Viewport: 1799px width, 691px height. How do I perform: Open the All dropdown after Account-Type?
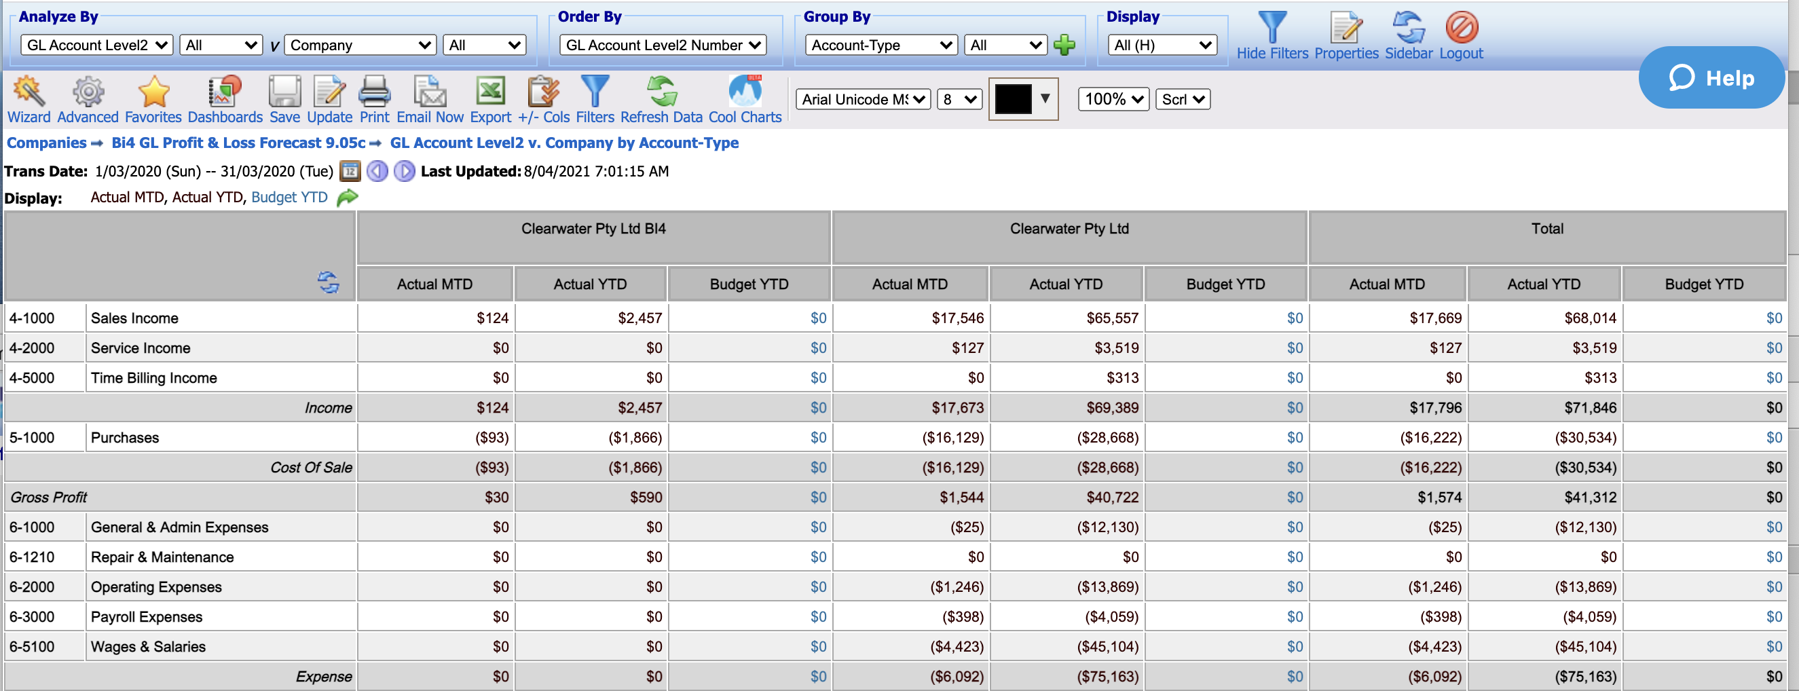[1005, 45]
